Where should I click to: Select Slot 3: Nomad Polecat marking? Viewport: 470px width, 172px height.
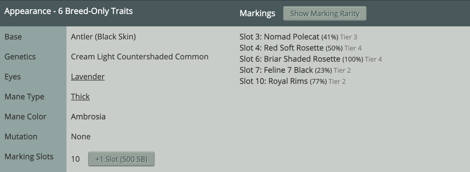point(298,37)
